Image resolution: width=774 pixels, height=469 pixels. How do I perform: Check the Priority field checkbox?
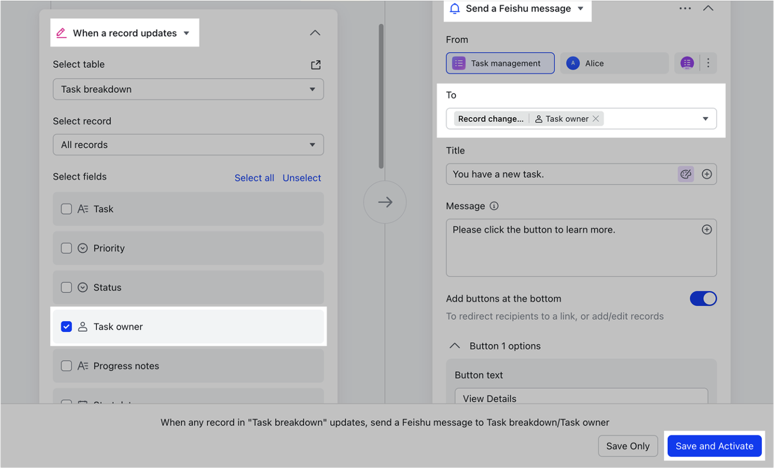point(66,248)
